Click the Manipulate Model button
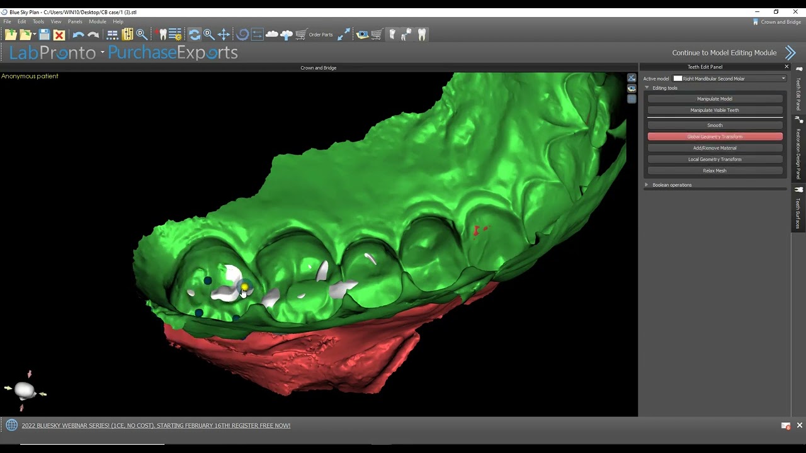Screen dimensions: 806x453 [x=715, y=99]
